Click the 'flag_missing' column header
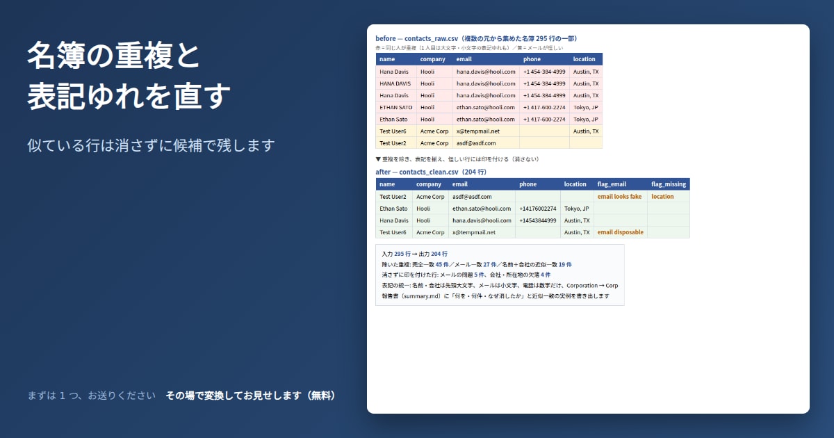This screenshot has height=438, width=834. click(x=669, y=184)
